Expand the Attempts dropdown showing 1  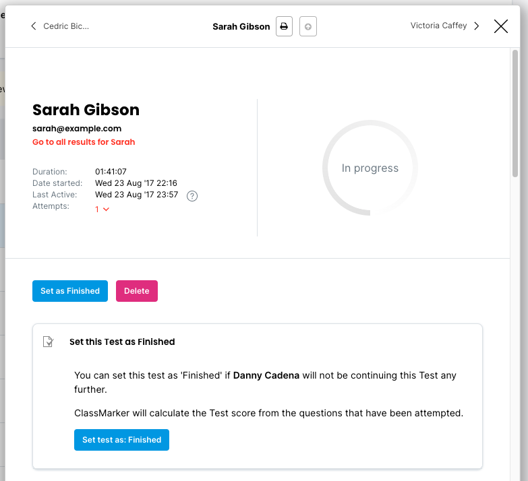(102, 210)
